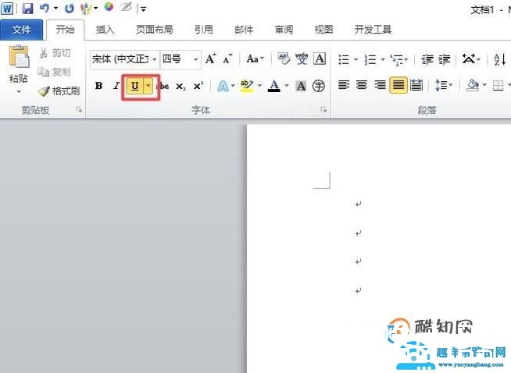Open the font name combo box 宋体
Screen dimensions: 511x373
tap(125, 59)
